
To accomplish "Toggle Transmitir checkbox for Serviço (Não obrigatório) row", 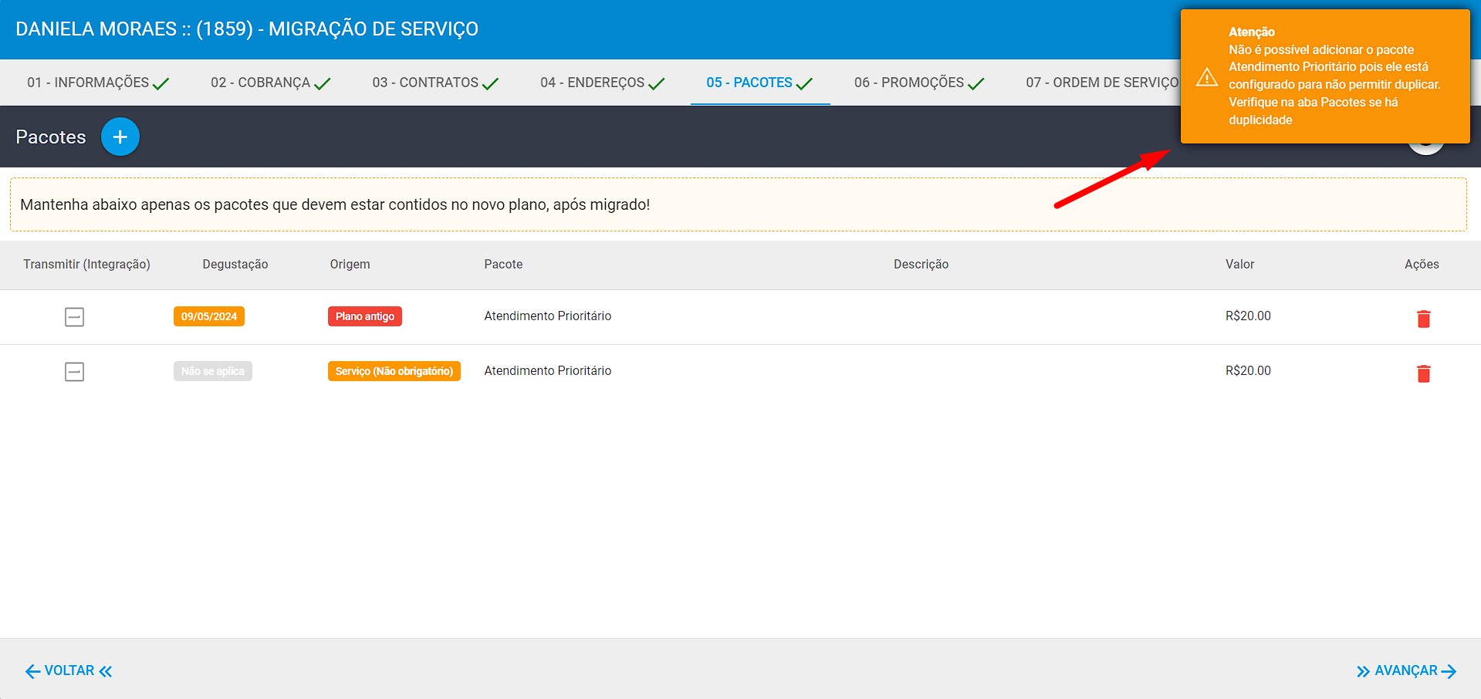I will tap(74, 372).
